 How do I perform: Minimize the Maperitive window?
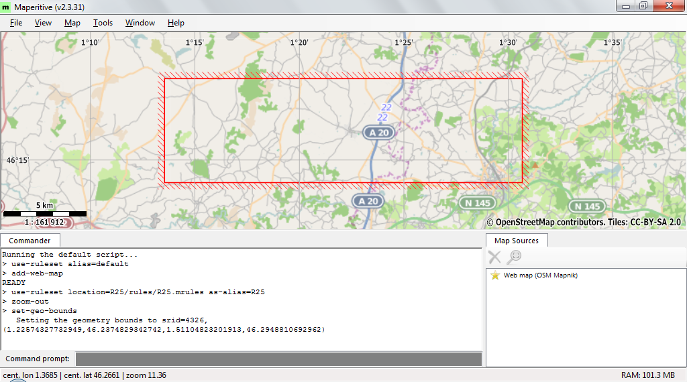click(626, 5)
